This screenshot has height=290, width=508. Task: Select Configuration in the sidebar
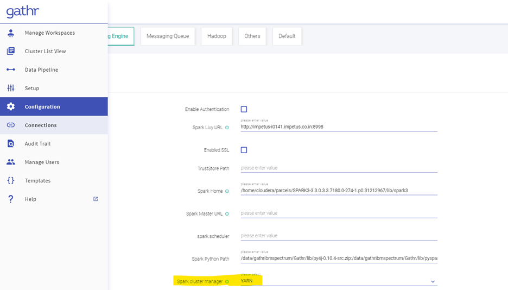tap(54, 106)
